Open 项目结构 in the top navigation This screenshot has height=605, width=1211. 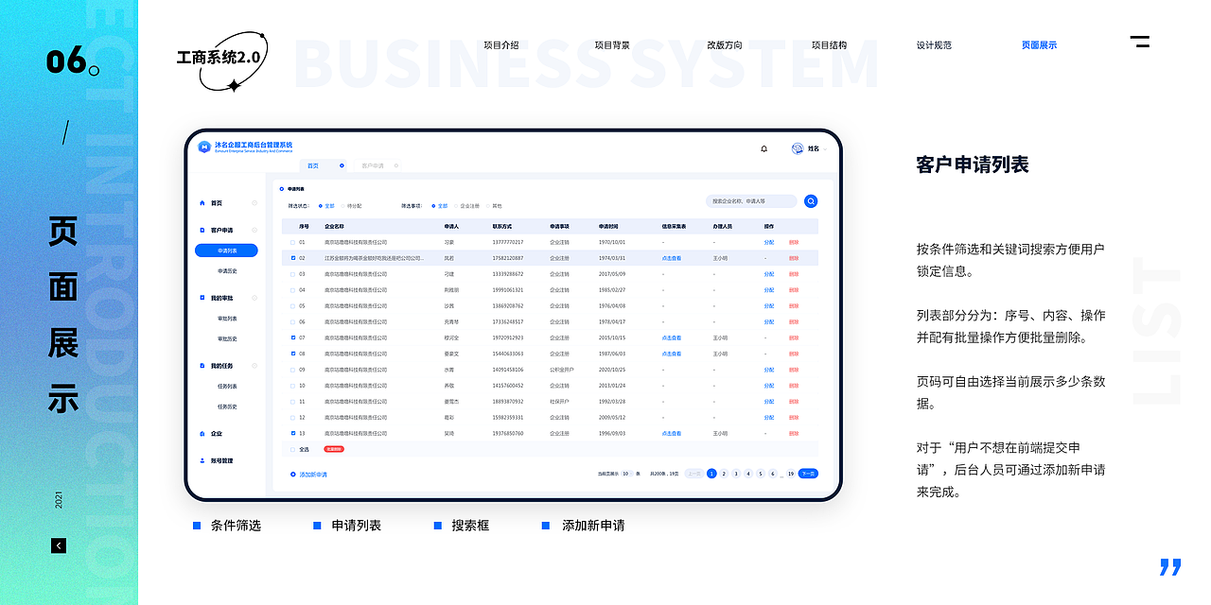(829, 45)
